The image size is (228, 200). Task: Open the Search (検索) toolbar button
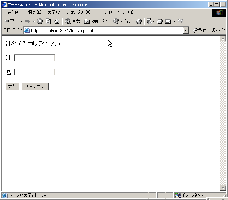(x=72, y=22)
